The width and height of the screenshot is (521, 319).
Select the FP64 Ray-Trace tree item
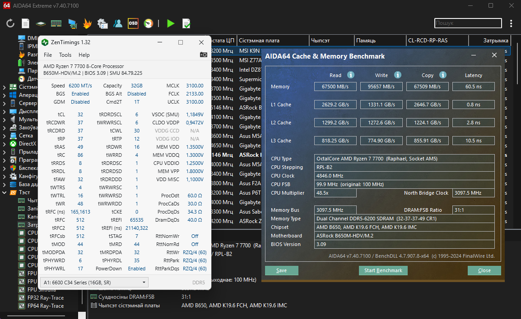46,306
